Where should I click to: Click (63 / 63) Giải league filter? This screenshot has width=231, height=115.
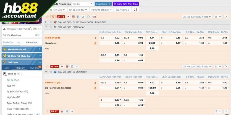(122, 10)
